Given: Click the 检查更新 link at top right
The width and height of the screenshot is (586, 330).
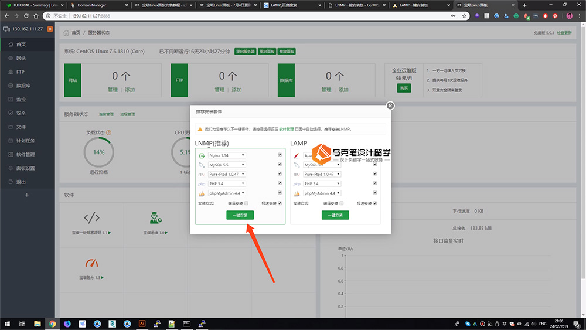Looking at the screenshot, I should pyautogui.click(x=564, y=33).
